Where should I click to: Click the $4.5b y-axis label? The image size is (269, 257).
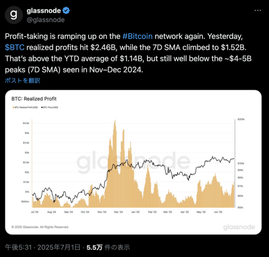26,123
